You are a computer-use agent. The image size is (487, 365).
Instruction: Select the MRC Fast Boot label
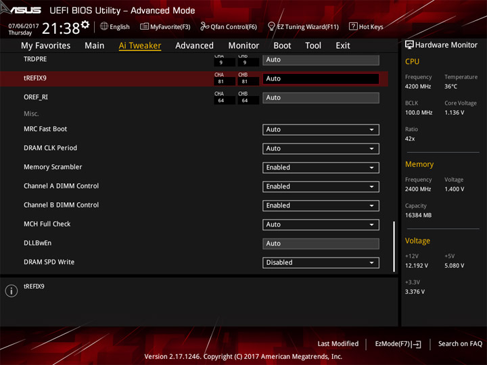tap(45, 129)
